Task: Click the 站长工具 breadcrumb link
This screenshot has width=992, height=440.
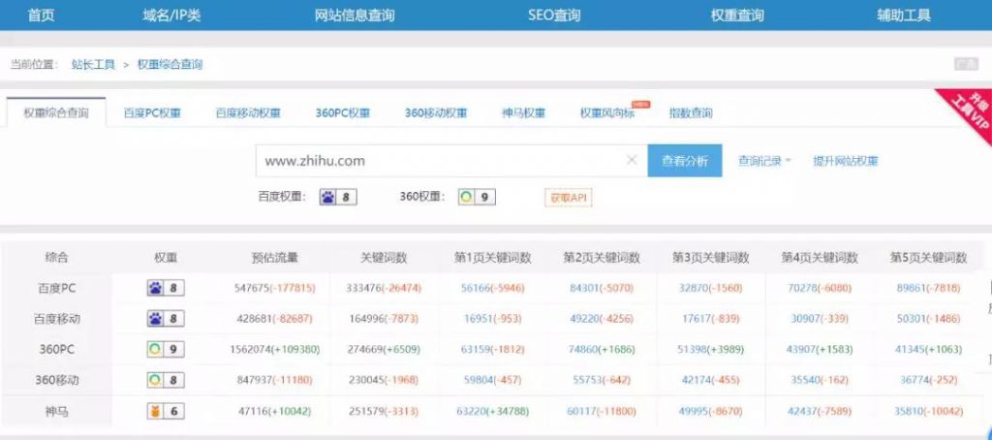Action: [x=93, y=64]
